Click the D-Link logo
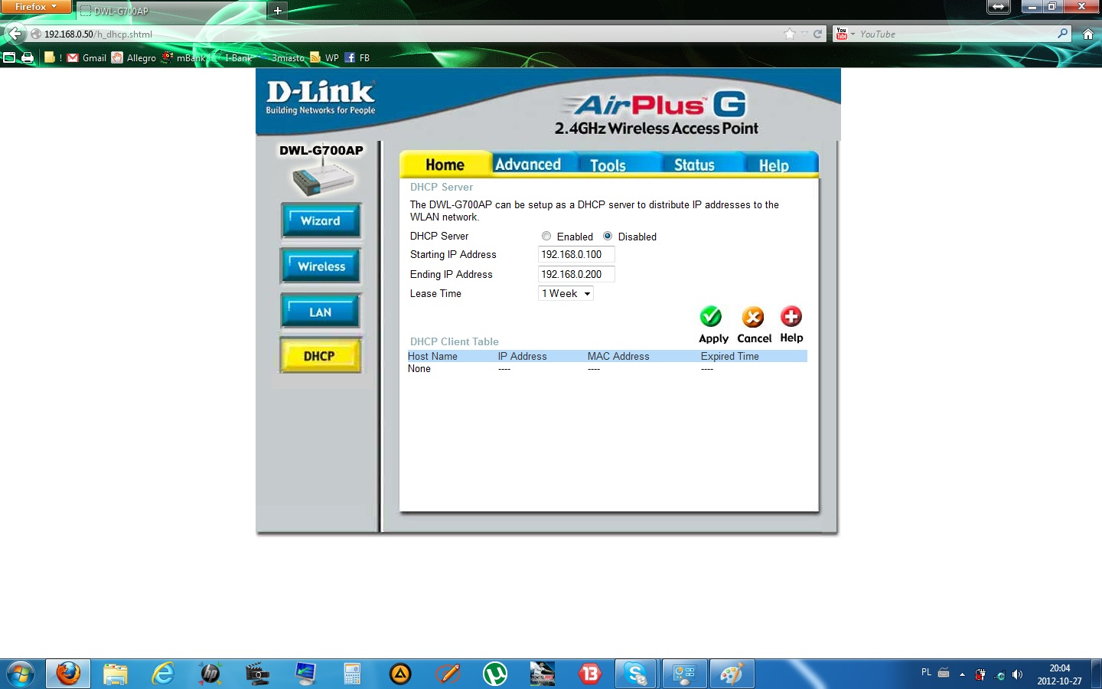This screenshot has height=689, width=1102. [321, 97]
